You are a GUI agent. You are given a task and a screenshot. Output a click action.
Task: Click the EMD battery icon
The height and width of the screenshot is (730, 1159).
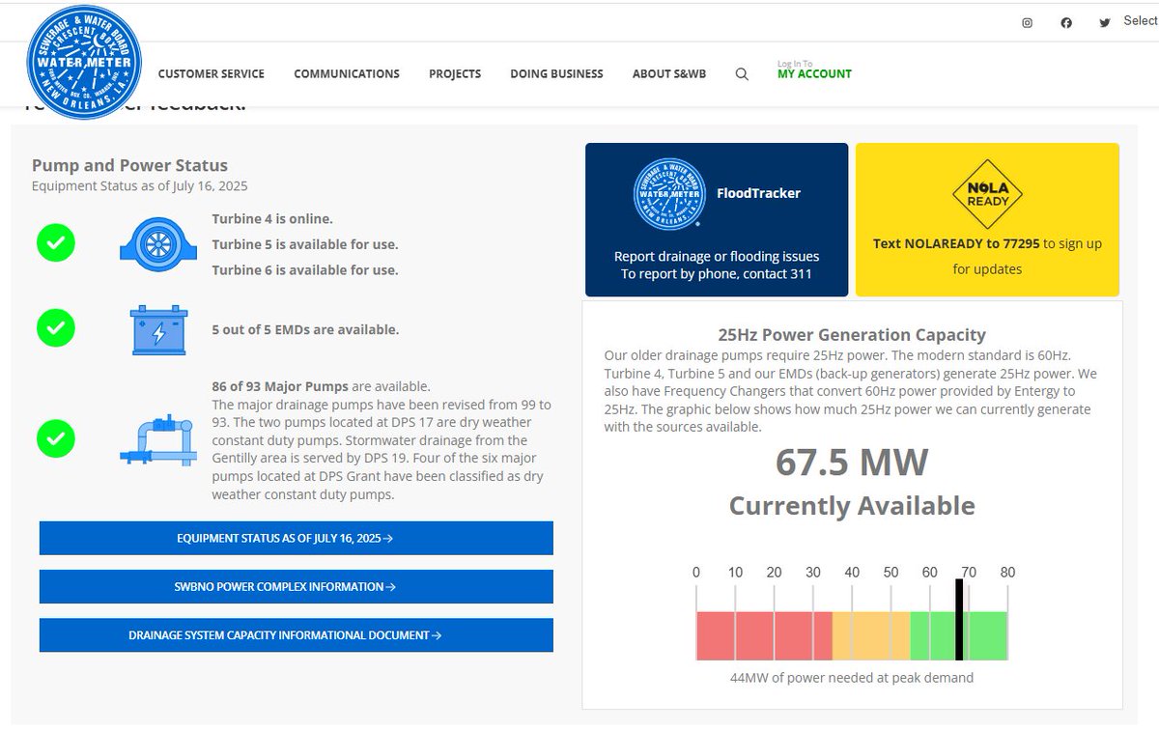pos(158,330)
